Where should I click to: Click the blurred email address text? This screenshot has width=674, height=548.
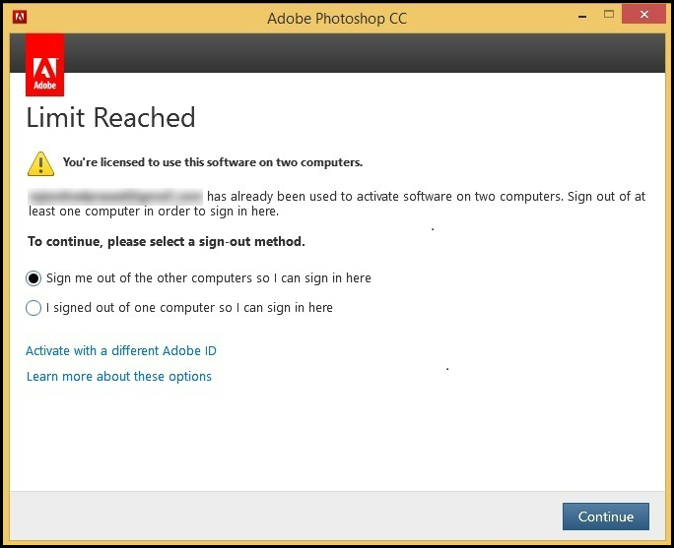(115, 196)
